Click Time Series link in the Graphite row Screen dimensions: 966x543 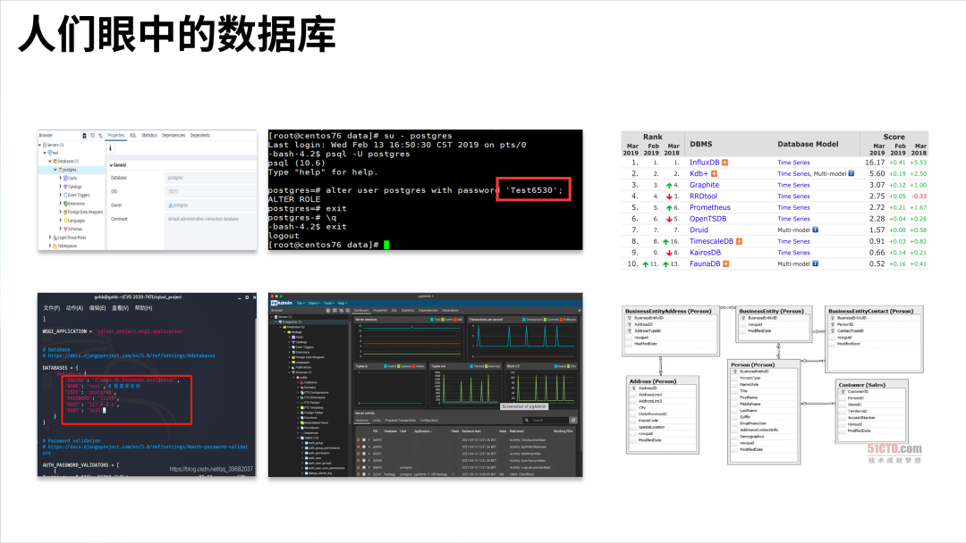[793, 185]
